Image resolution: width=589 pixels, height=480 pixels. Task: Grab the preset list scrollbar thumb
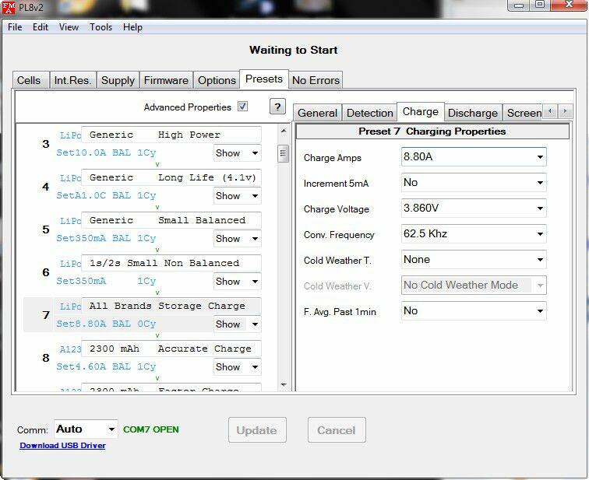[284, 153]
